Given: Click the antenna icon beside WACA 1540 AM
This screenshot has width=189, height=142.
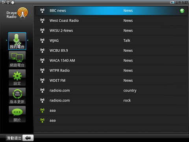Looking at the screenshot, I should [42, 60].
